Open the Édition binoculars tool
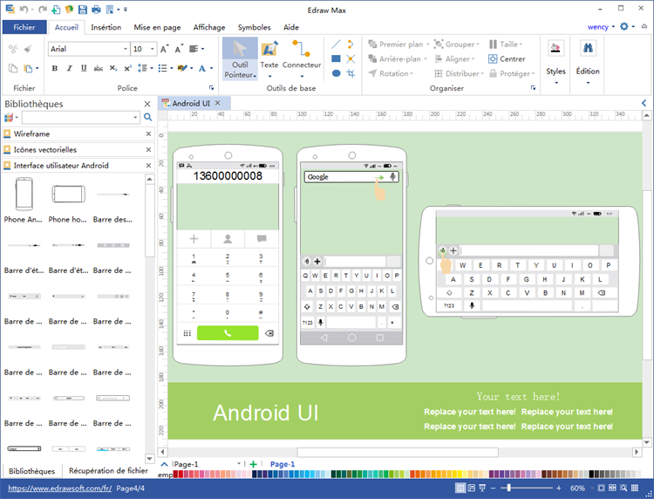Screen dimensions: 654x499 pos(588,50)
